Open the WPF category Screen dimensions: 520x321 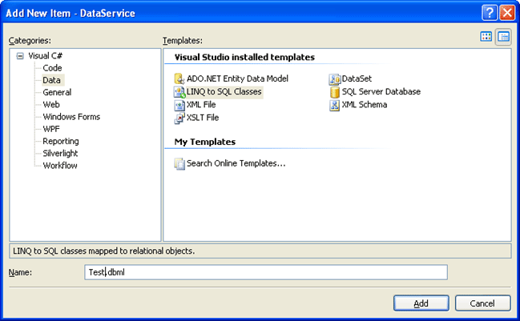tap(52, 128)
